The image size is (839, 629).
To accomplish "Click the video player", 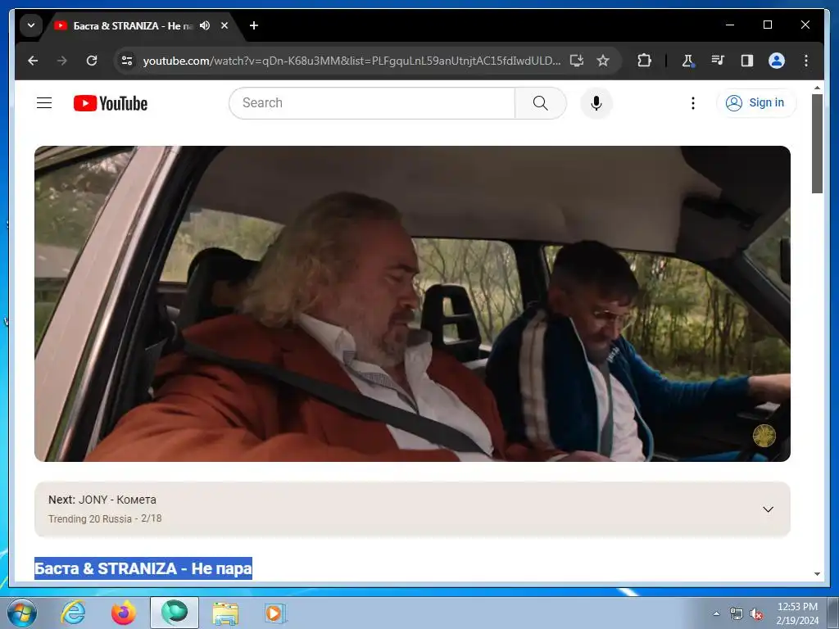I will [412, 304].
